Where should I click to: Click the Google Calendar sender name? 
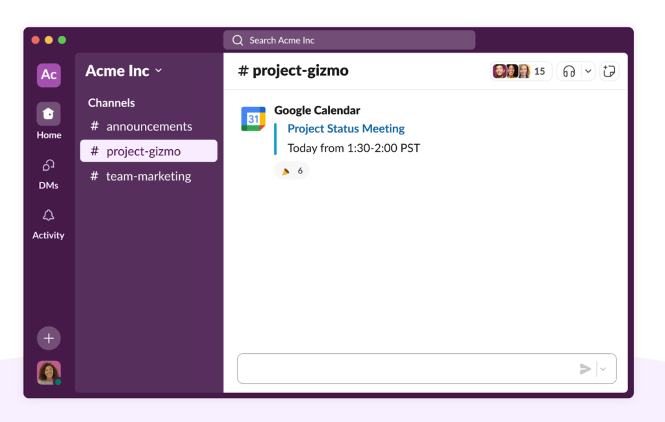pos(317,110)
